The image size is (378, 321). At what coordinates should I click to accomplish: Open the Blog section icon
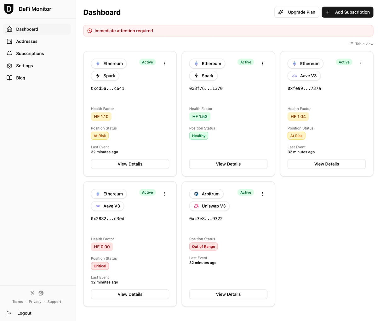(x=9, y=78)
